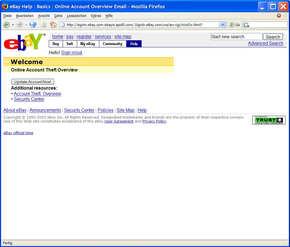Select the Community tab
This screenshot has height=247, width=290.
click(113, 44)
